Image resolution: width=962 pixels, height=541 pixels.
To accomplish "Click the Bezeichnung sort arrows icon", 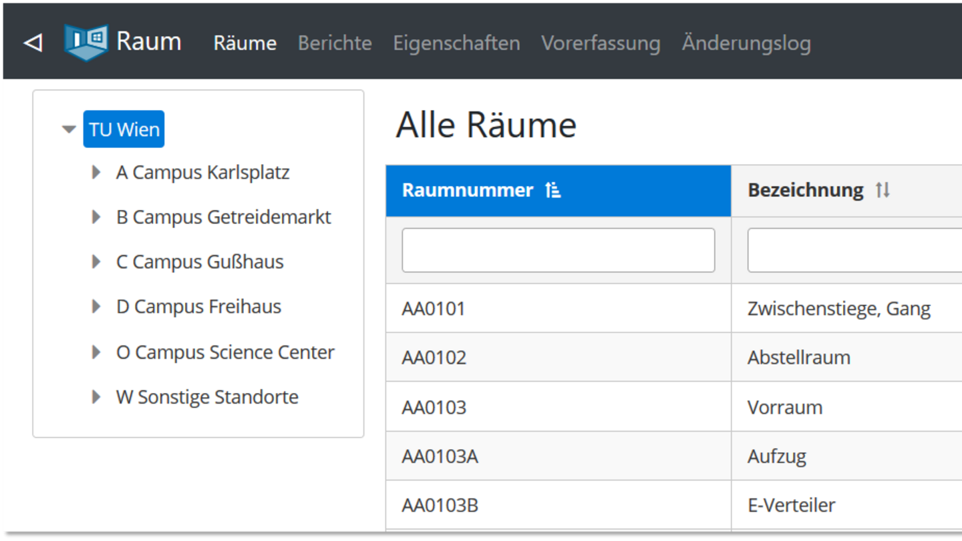I will (883, 190).
